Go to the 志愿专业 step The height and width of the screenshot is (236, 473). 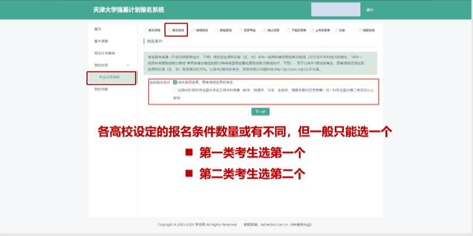(x=248, y=30)
